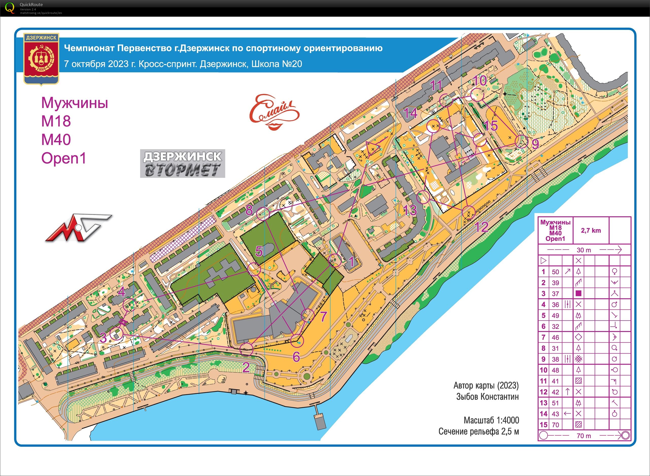The image size is (650, 476).
Task: Select control circle 10 on the map
Action: coord(477,95)
